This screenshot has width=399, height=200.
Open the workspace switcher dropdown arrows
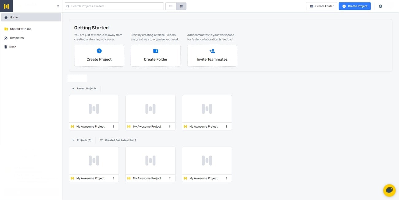[58, 6]
